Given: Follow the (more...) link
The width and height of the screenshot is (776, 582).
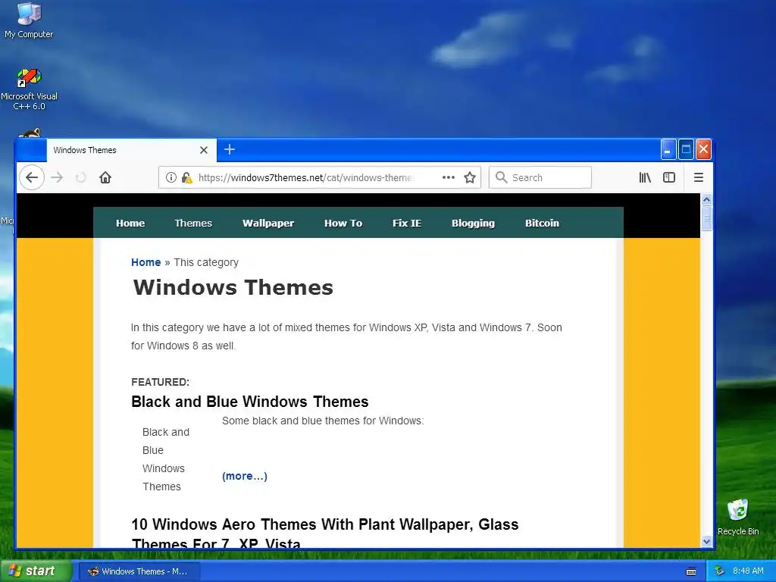Looking at the screenshot, I should [x=245, y=476].
